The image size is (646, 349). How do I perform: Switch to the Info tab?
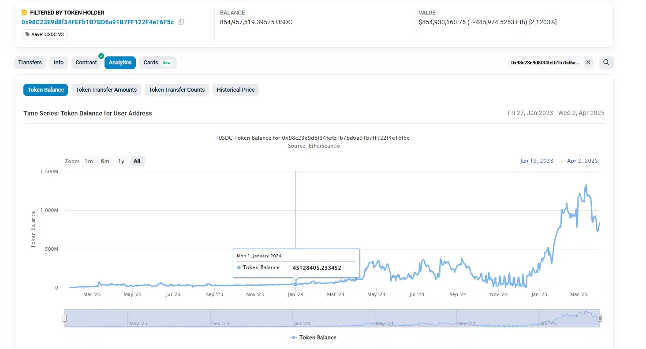click(x=59, y=63)
